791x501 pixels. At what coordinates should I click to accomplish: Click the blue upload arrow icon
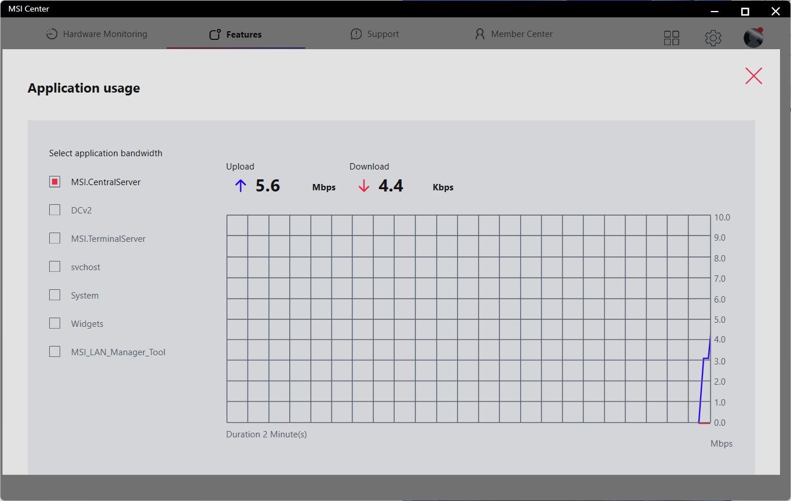pos(241,186)
